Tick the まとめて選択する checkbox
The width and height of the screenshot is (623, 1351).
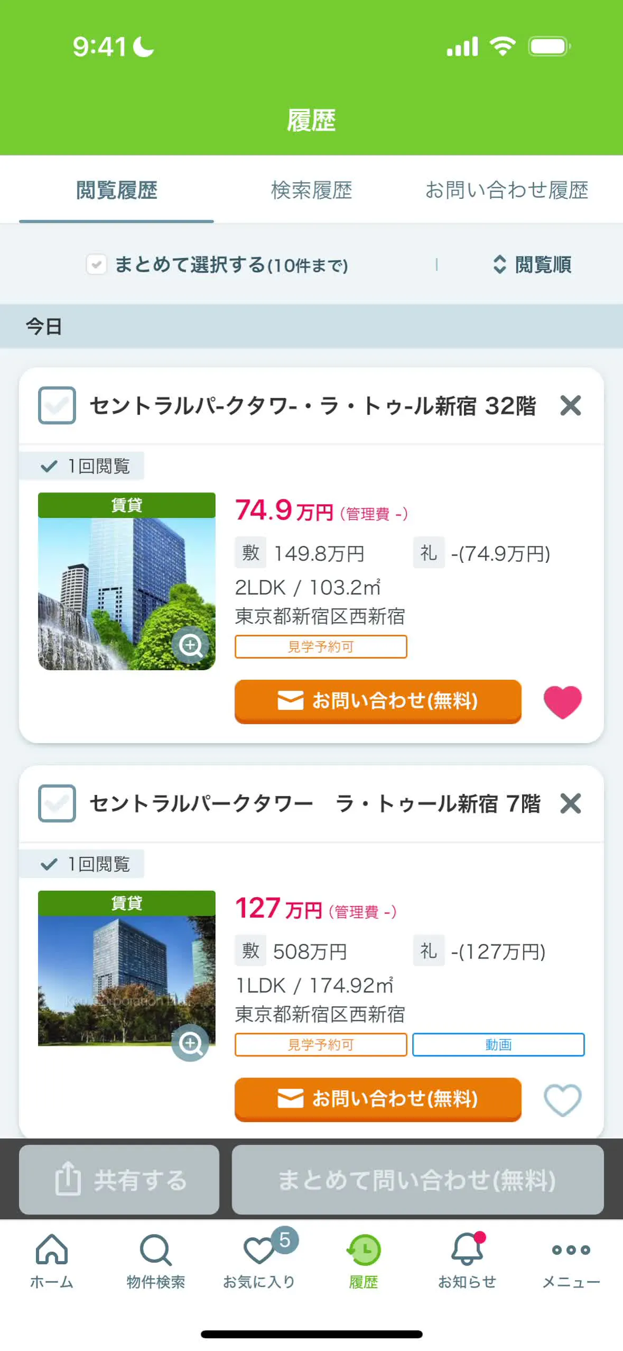pyautogui.click(x=97, y=264)
